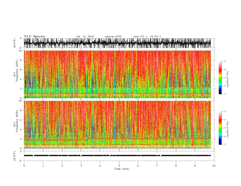Click the time axis tick label '10'
Screen dimensions: 241x186
pos(214,166)
